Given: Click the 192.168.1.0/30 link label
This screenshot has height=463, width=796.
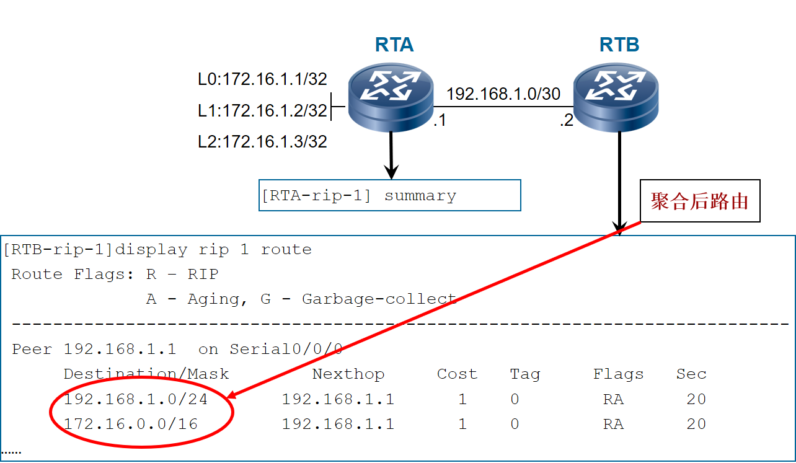Looking at the screenshot, I should click(x=503, y=94).
